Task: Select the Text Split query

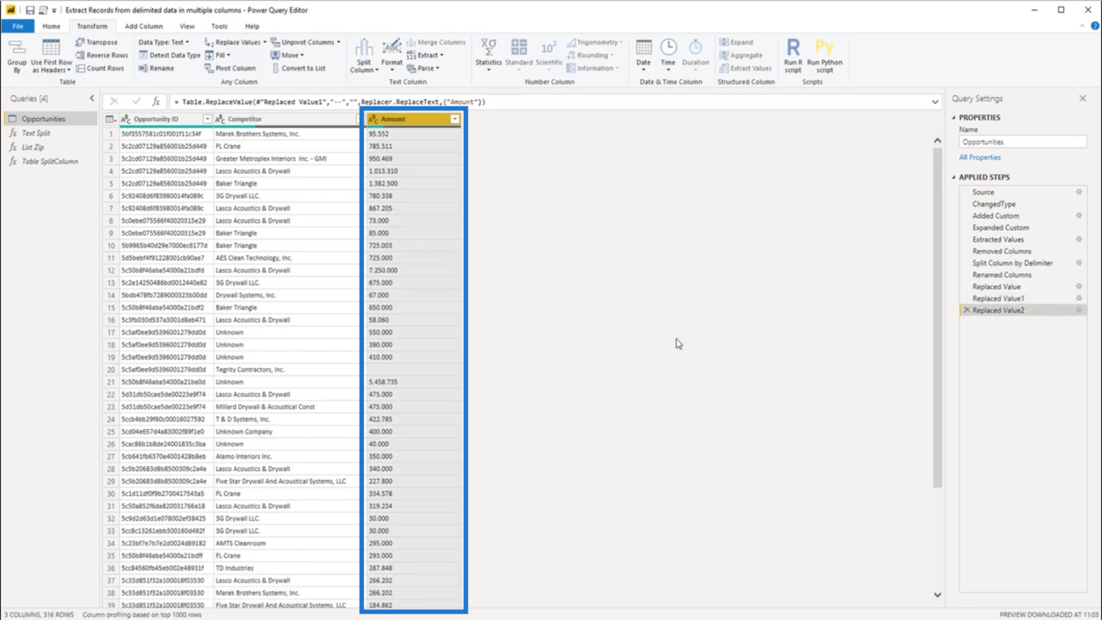Action: click(50, 133)
